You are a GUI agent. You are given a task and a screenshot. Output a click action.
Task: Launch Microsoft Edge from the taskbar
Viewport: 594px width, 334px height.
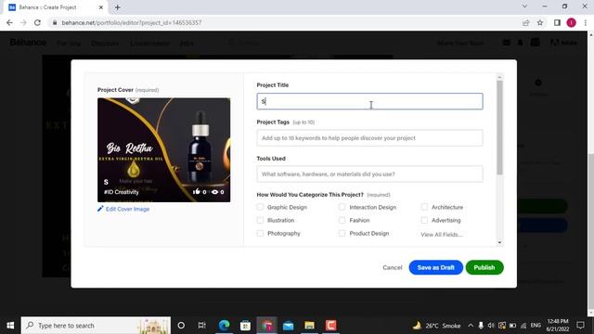coord(224,326)
